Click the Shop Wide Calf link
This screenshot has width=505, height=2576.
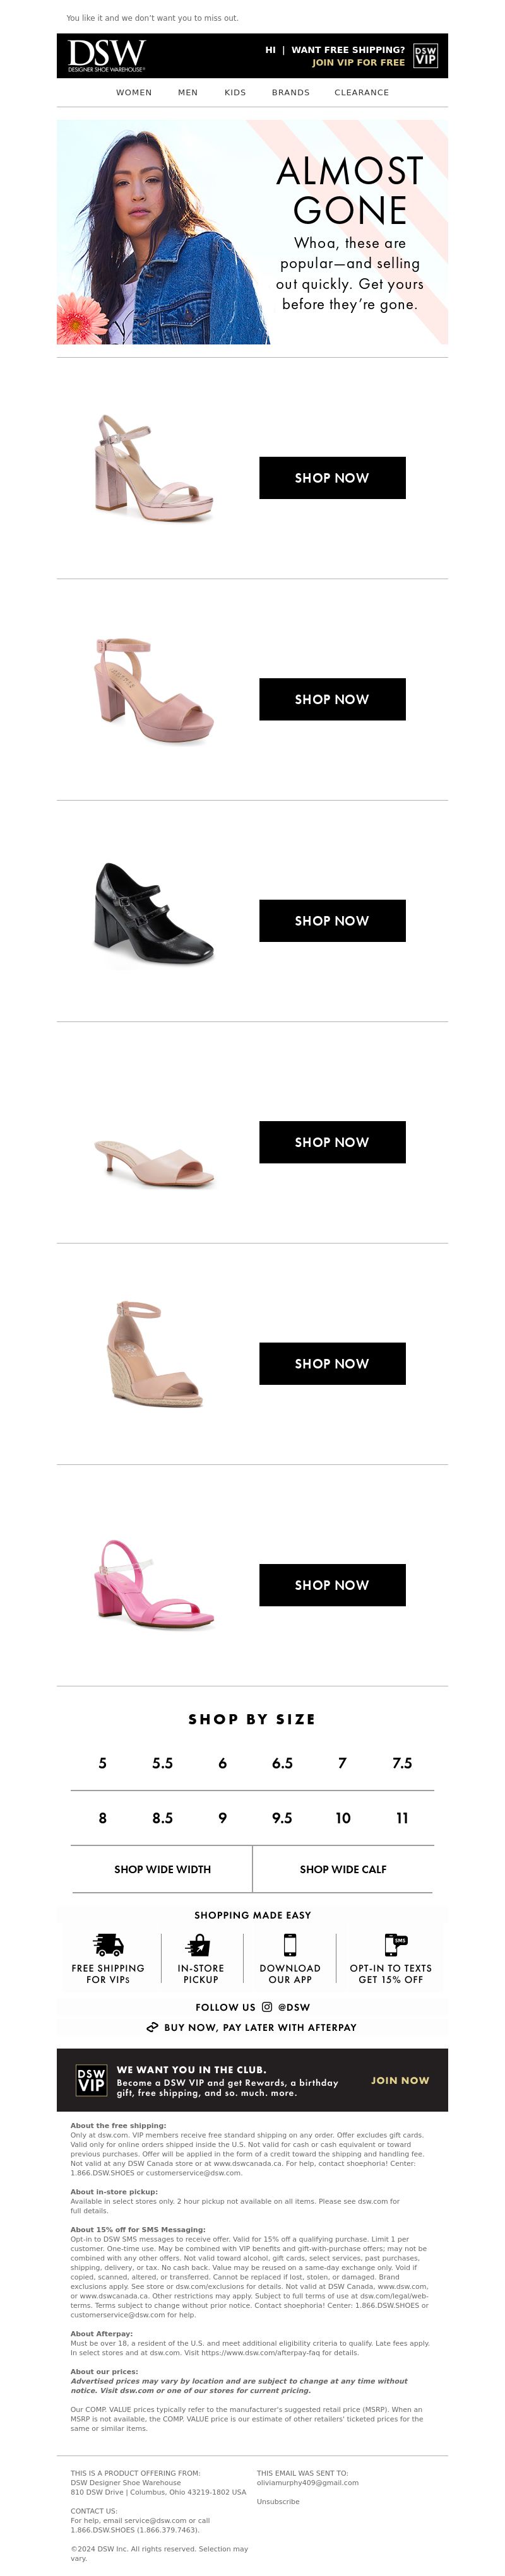(343, 1868)
